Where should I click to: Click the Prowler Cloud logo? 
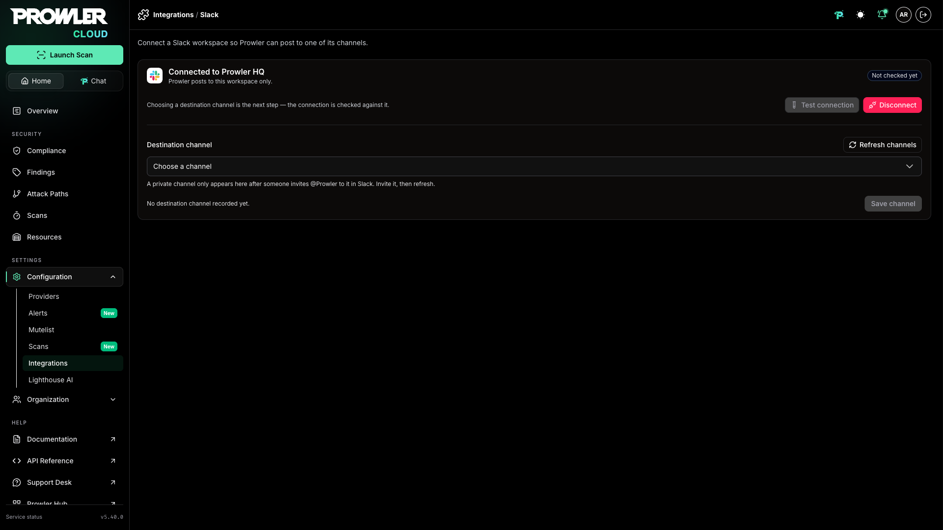59,23
